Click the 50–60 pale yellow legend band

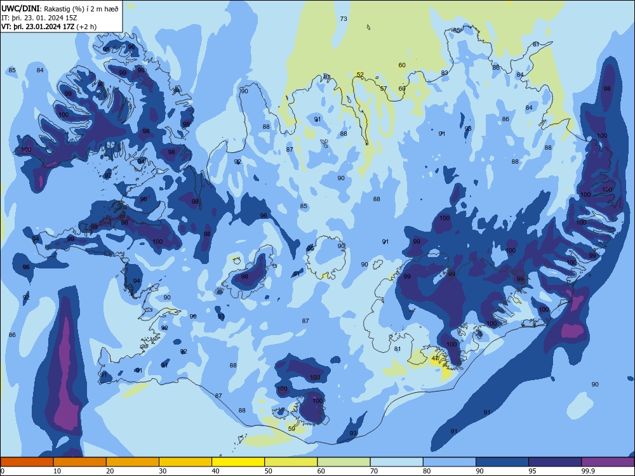pos(291,462)
